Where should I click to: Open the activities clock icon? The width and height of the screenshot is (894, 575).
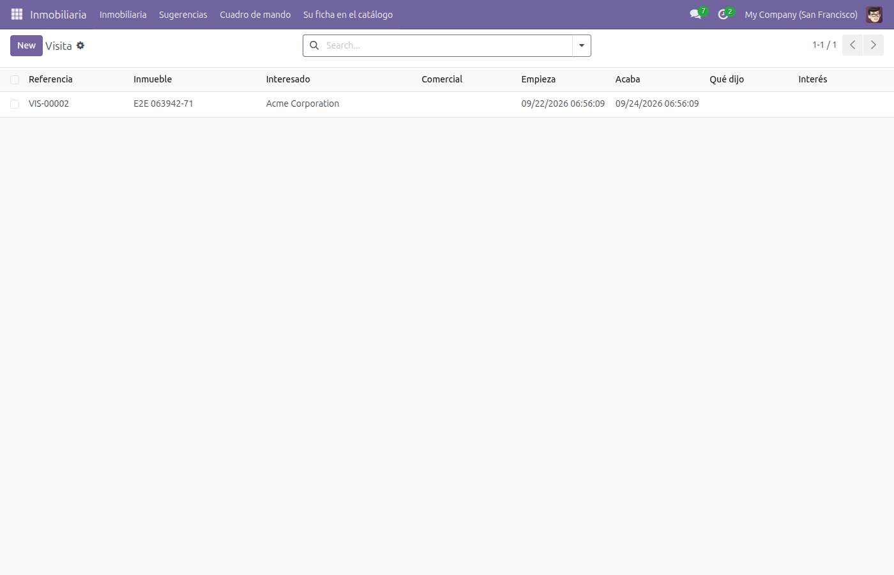point(724,14)
